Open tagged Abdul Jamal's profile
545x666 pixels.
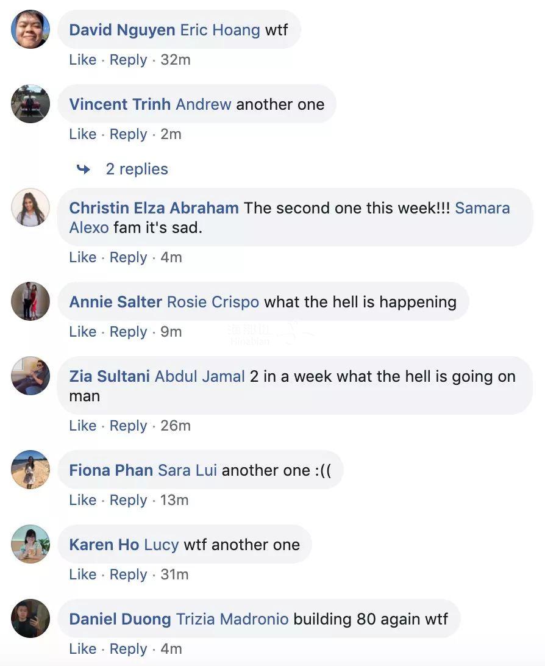[x=200, y=376]
